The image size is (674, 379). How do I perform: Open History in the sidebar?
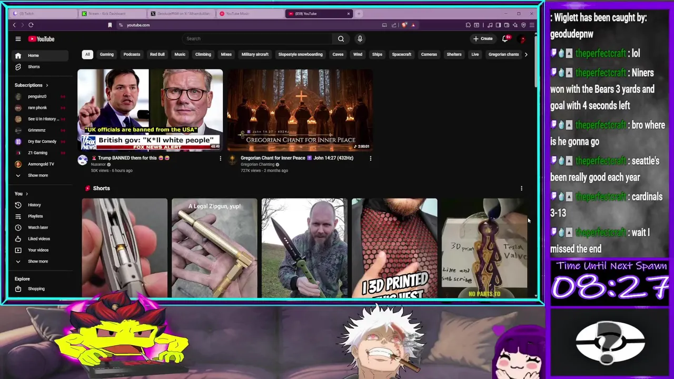click(x=39, y=205)
